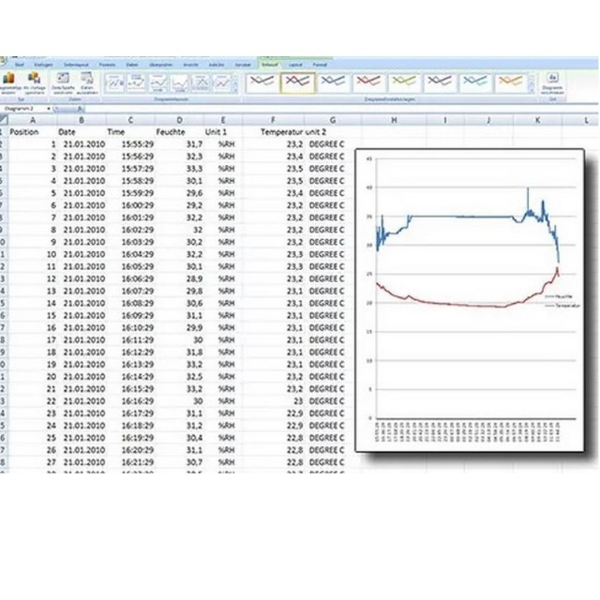Click the save as template icon
The height and width of the screenshot is (600, 600).
pos(33,82)
